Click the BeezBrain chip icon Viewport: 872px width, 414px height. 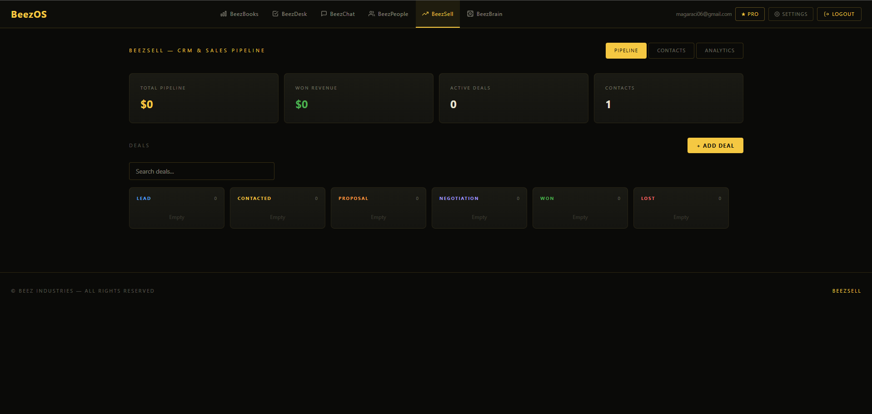(470, 14)
